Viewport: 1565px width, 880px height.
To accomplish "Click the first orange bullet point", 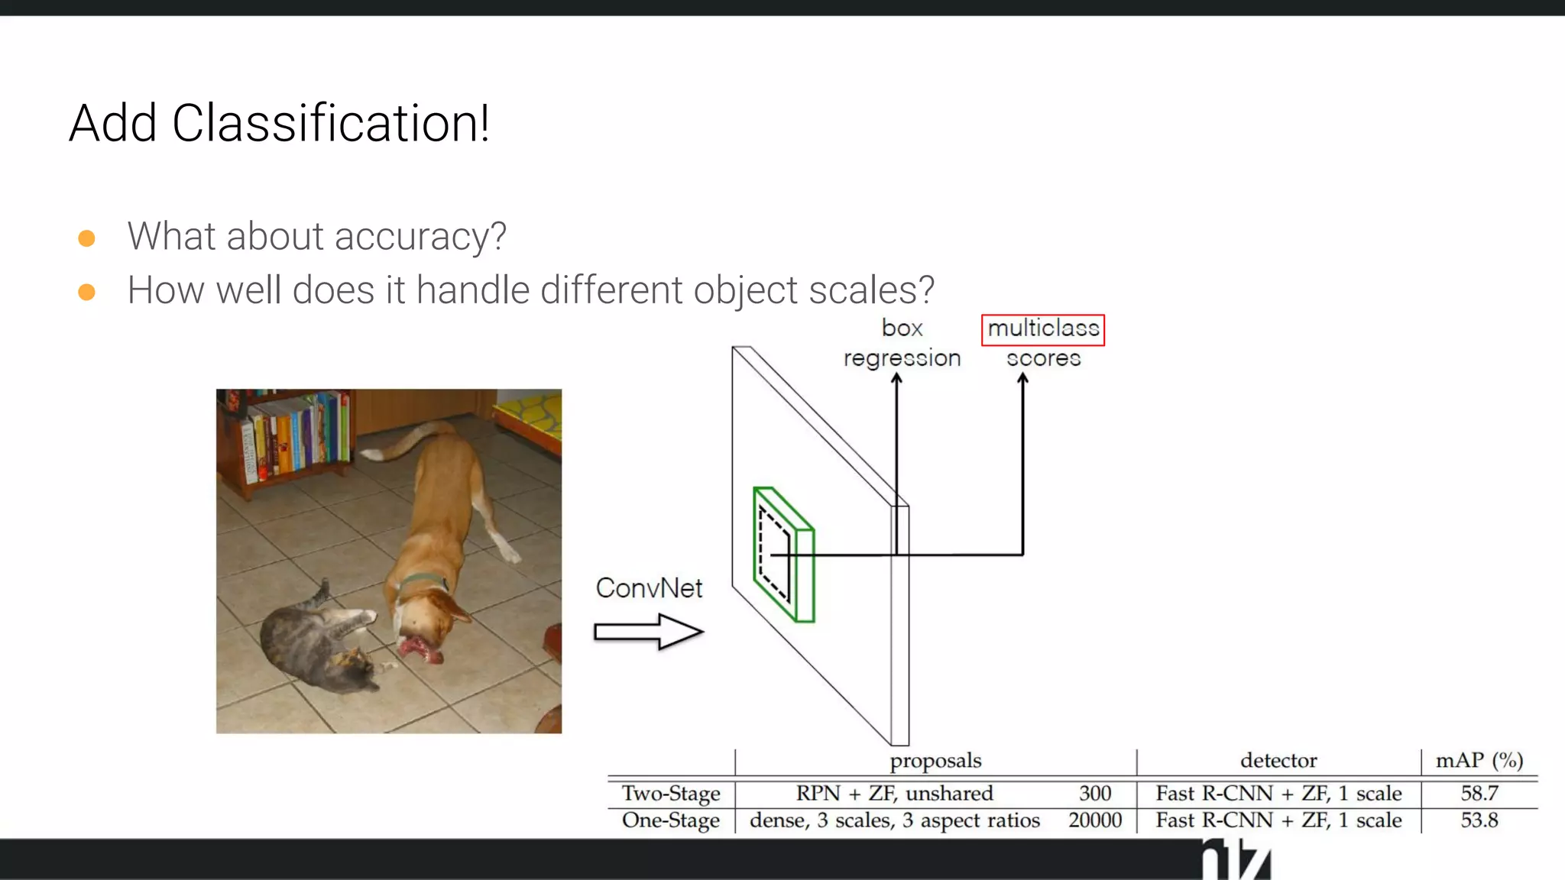I will (87, 238).
